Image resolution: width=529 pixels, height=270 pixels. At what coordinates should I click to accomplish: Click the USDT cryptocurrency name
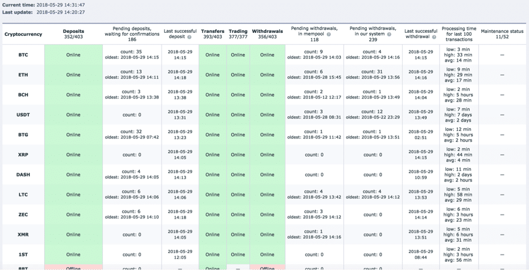24,115
